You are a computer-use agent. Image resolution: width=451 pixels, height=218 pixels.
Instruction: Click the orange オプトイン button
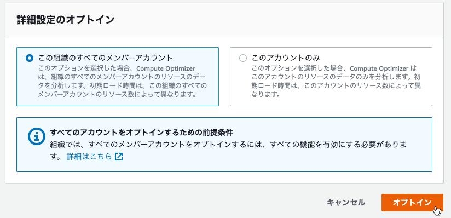click(412, 203)
